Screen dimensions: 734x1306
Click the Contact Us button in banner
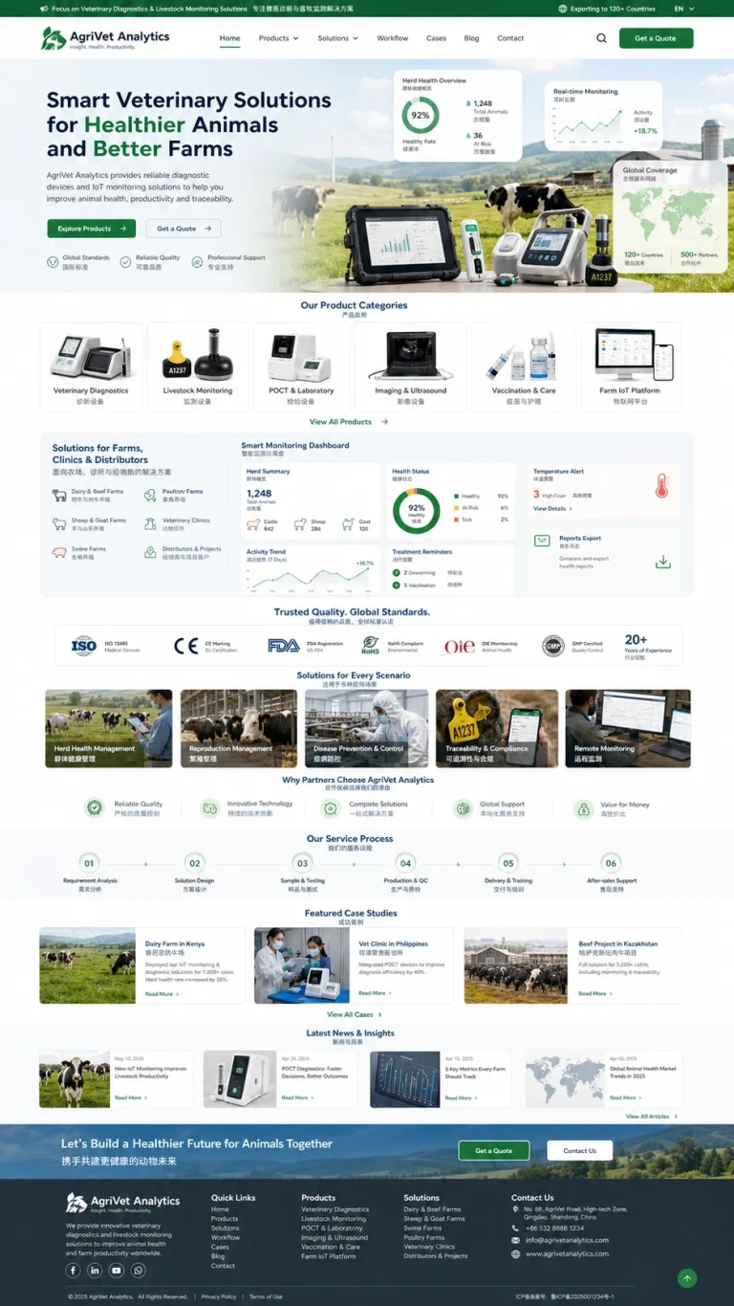tap(579, 1151)
